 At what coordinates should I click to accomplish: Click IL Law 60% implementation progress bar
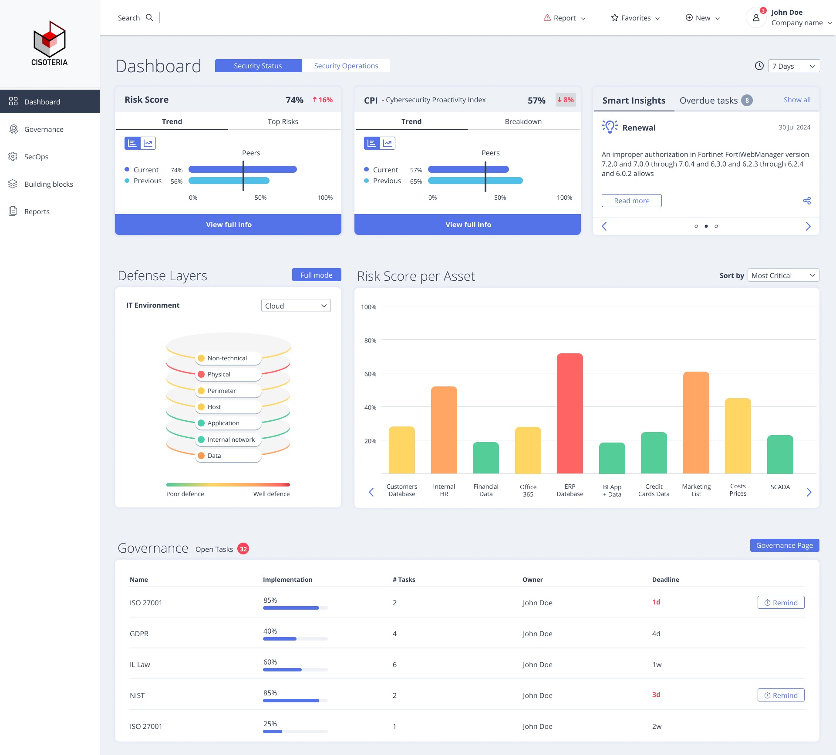(295, 670)
